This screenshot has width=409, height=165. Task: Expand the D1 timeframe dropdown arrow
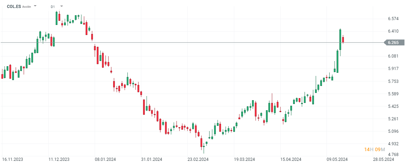coord(62,6)
